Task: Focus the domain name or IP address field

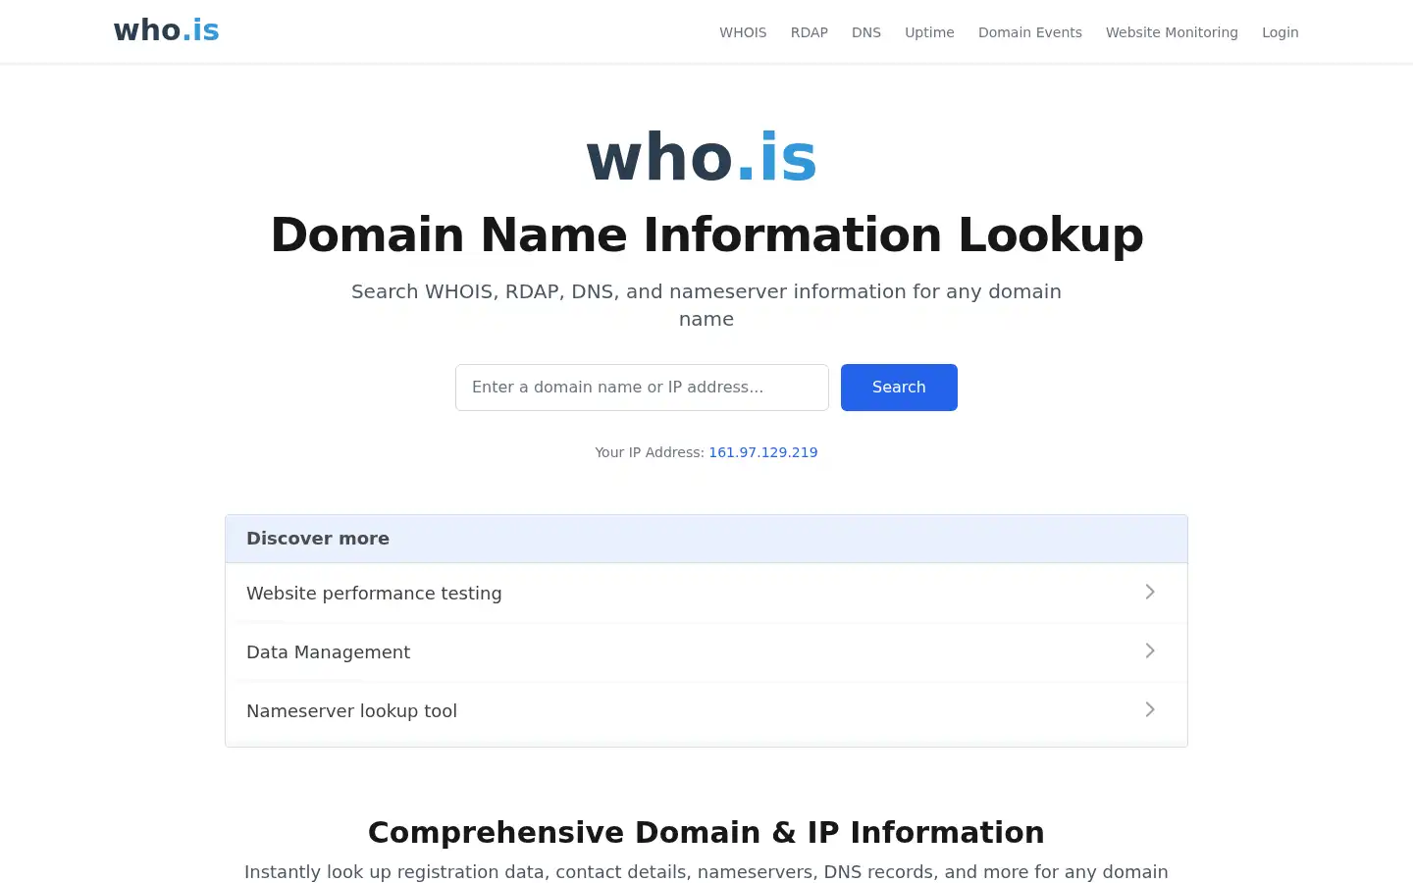Action: [642, 388]
